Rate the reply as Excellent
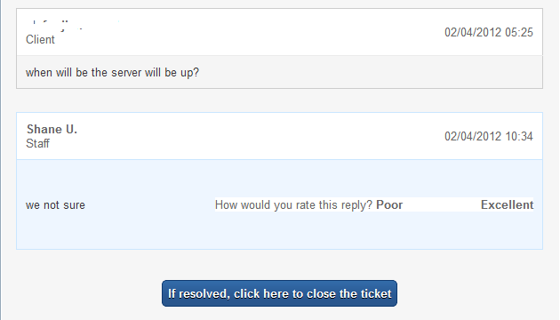Screen dimensions: 560x320 (x=507, y=205)
